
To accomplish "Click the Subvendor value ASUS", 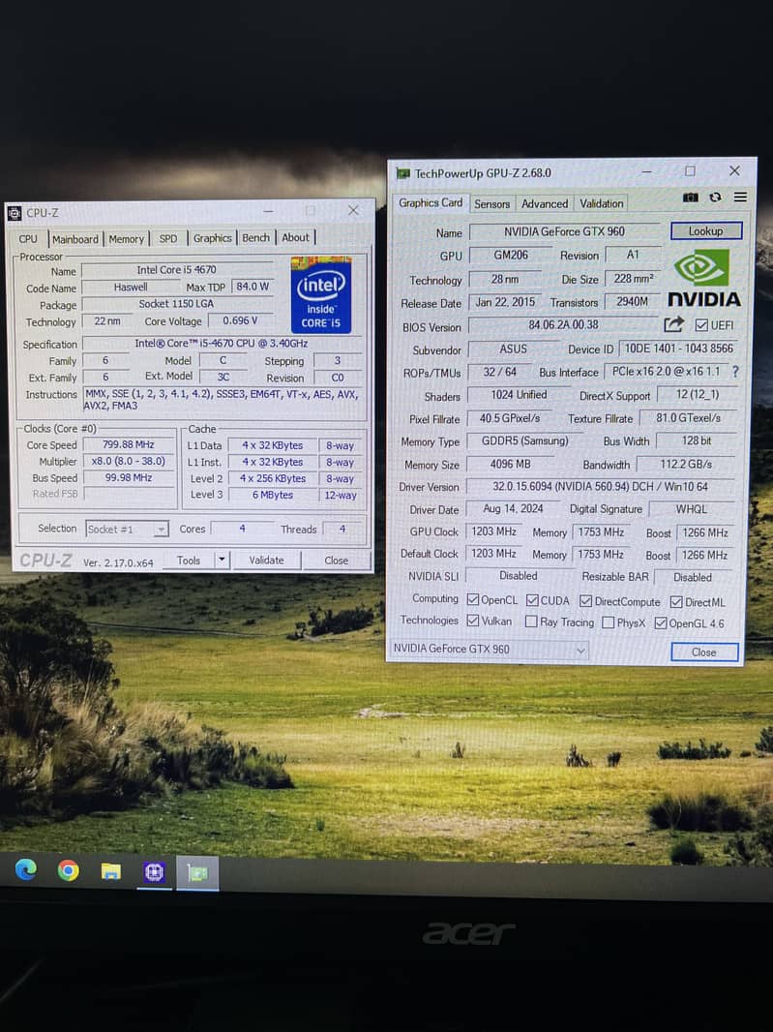I will pos(513,349).
